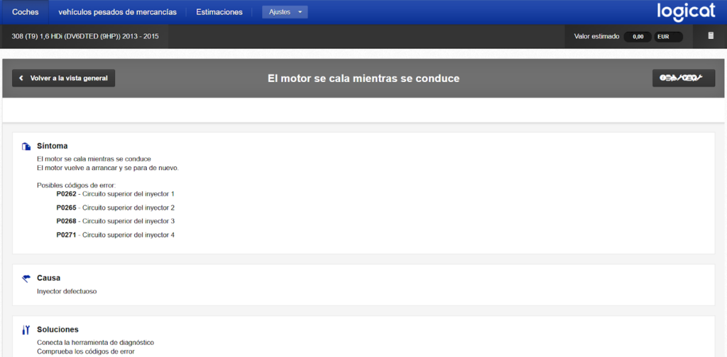Click error code P0271

pyautogui.click(x=66, y=235)
